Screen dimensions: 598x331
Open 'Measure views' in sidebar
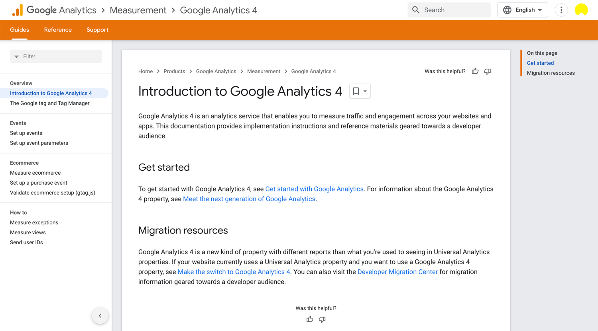pos(28,232)
